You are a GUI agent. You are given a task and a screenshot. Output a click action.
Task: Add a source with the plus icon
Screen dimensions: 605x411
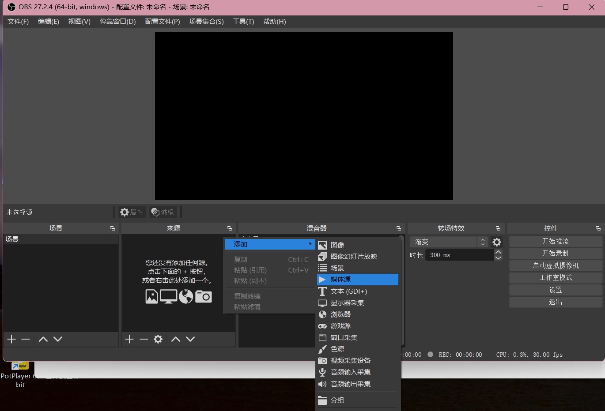pos(129,339)
